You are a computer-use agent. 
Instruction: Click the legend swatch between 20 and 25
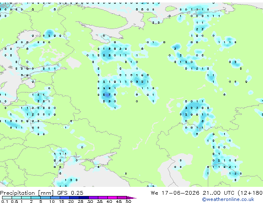point(74,198)
